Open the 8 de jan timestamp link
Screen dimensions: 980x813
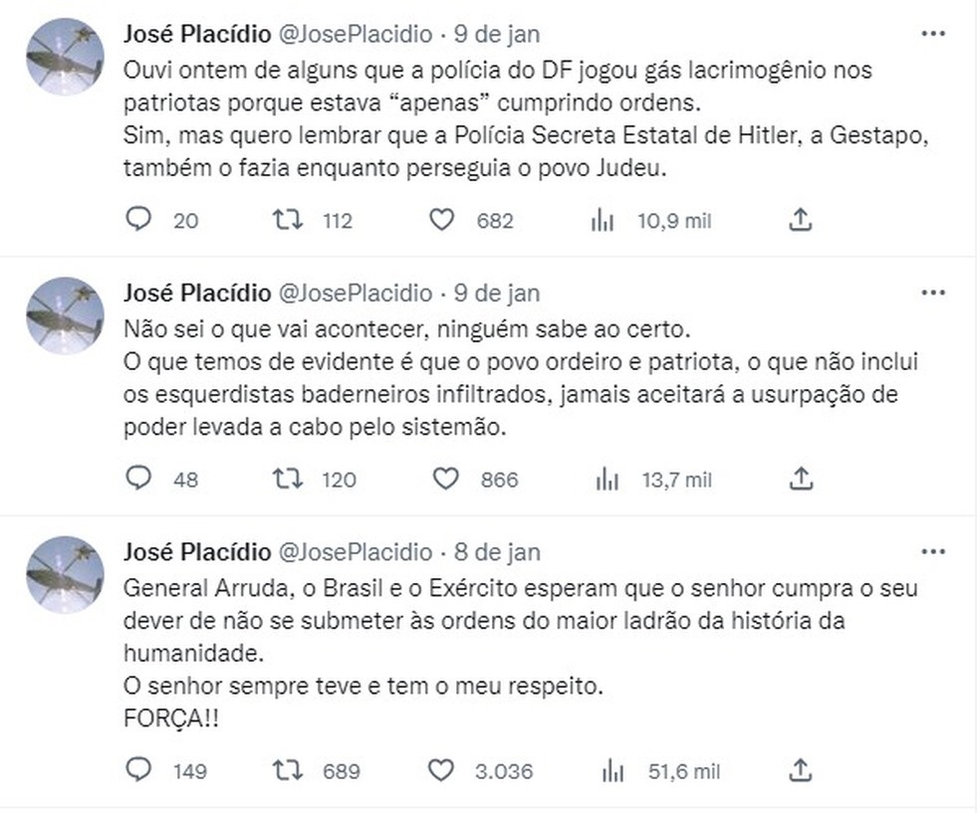click(x=497, y=552)
